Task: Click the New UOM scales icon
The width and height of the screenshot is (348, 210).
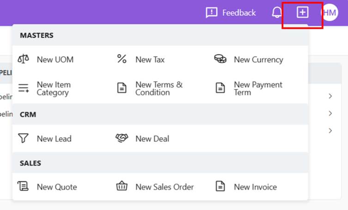Action: (23, 59)
